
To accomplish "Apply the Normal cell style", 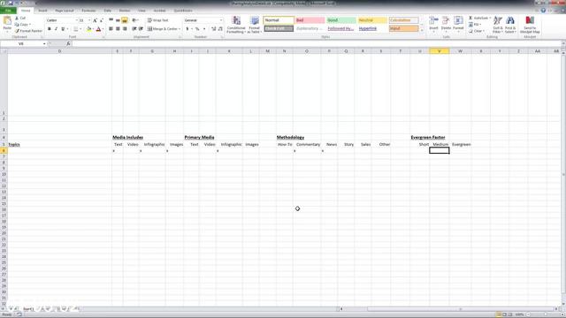I will point(279,20).
